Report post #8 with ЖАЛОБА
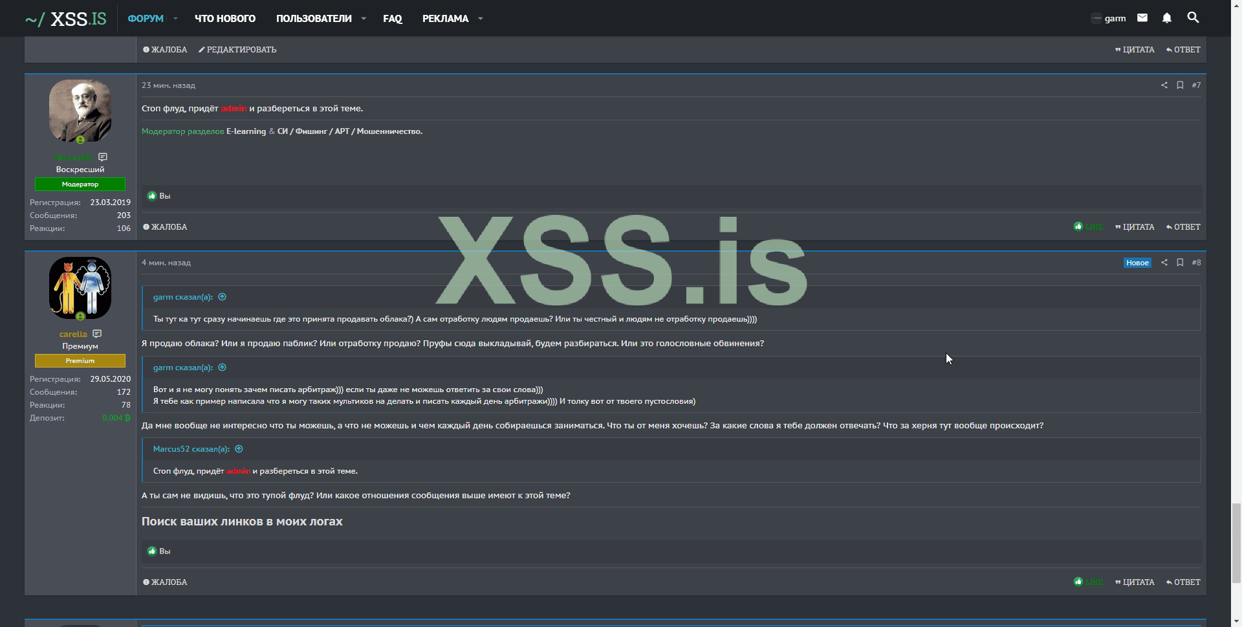 coord(165,582)
